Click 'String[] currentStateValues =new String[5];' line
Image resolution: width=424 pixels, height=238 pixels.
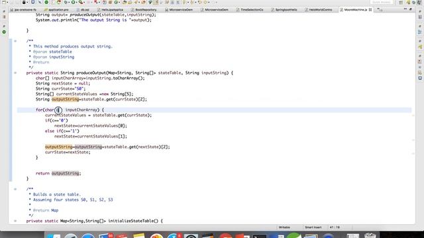coord(84,94)
